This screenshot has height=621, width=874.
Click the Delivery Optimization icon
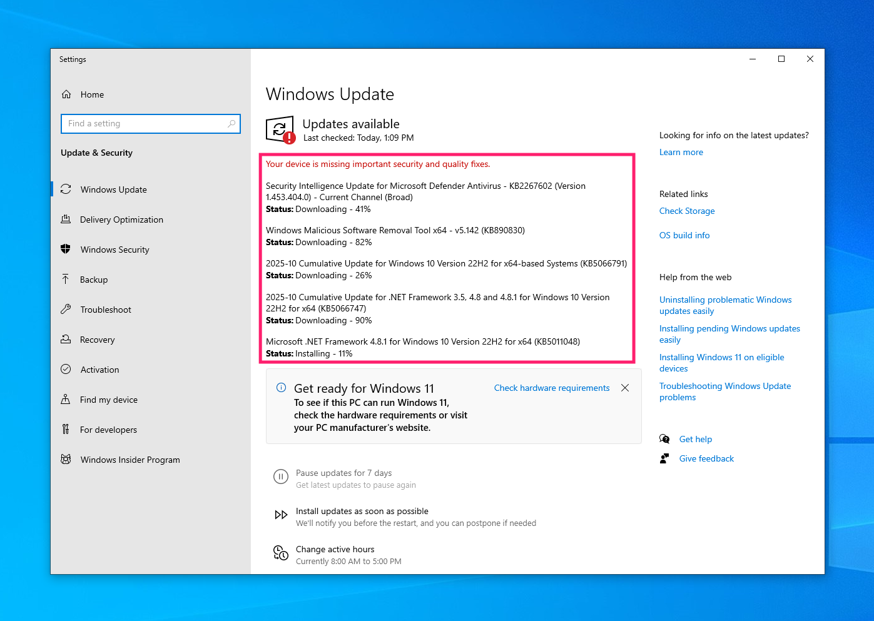[x=66, y=219]
